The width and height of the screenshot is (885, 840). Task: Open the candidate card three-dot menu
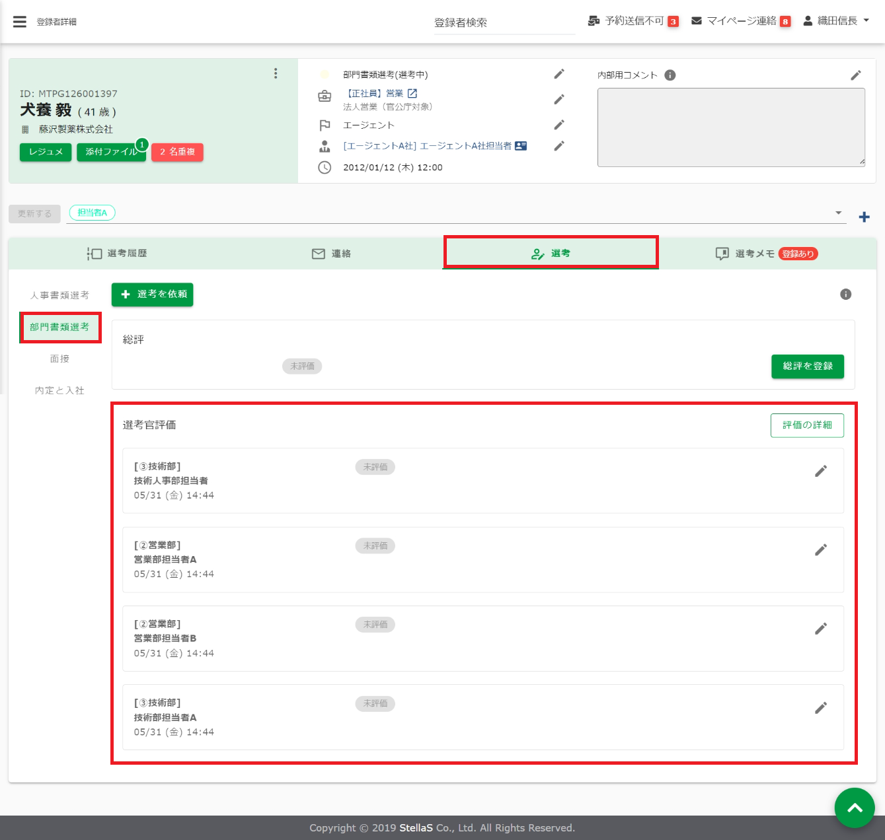tap(276, 73)
